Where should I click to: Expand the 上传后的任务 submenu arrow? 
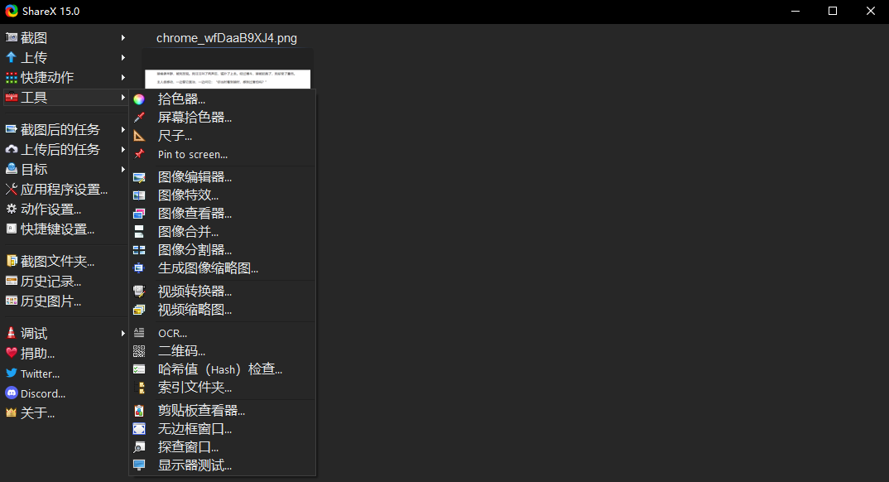coord(123,149)
